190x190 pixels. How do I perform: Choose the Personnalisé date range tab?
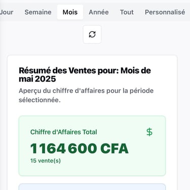click(x=165, y=12)
